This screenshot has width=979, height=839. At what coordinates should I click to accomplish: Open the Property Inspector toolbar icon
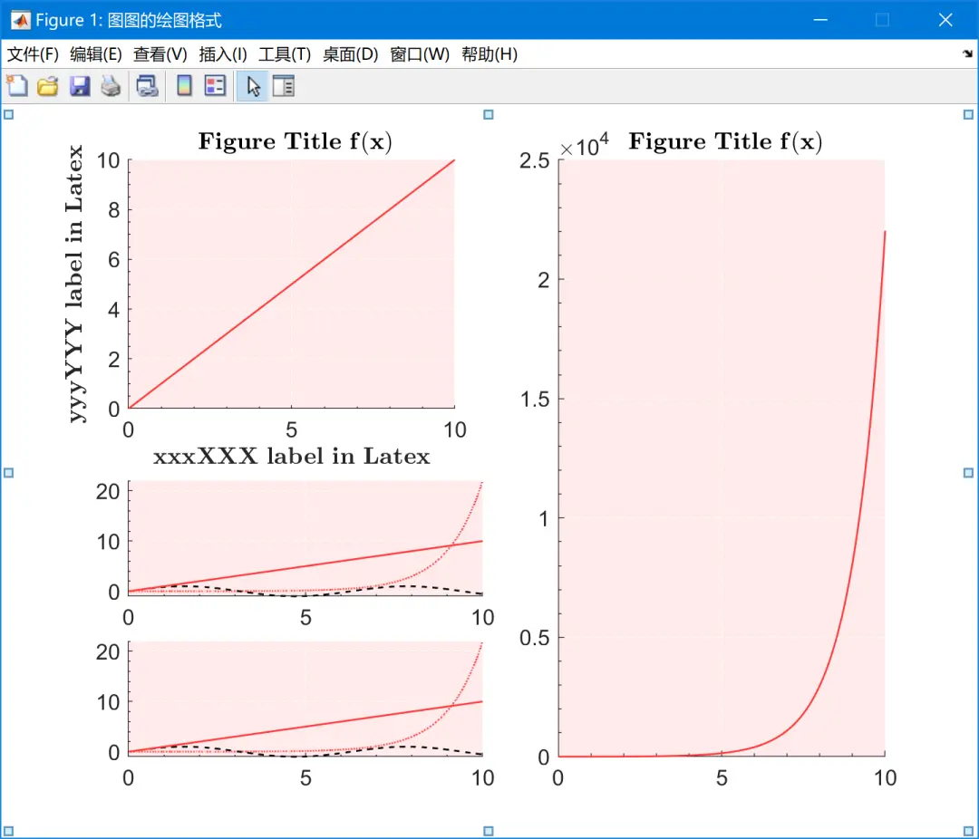point(284,86)
